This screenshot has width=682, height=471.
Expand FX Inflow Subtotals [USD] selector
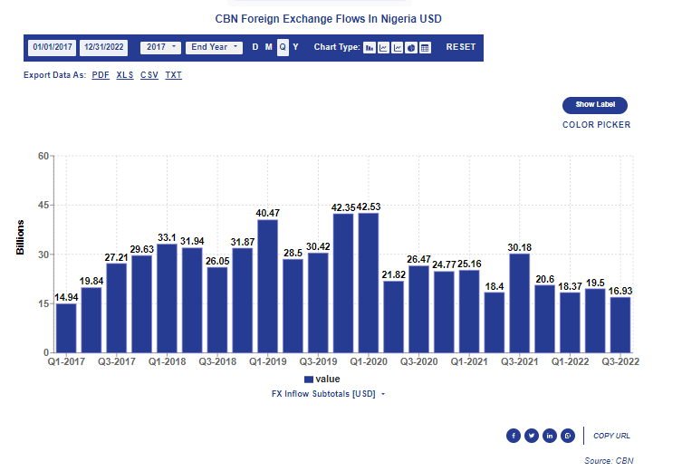click(x=329, y=394)
